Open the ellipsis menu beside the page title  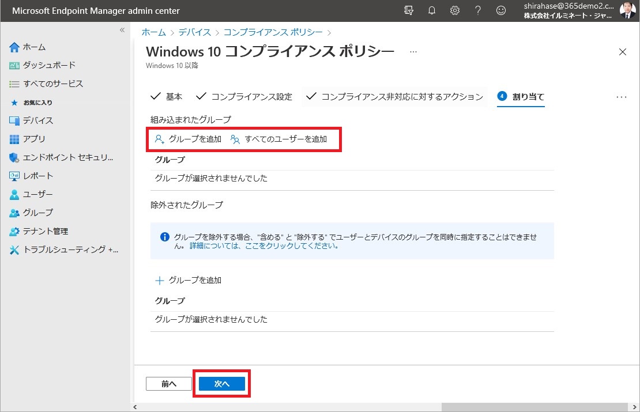(413, 52)
